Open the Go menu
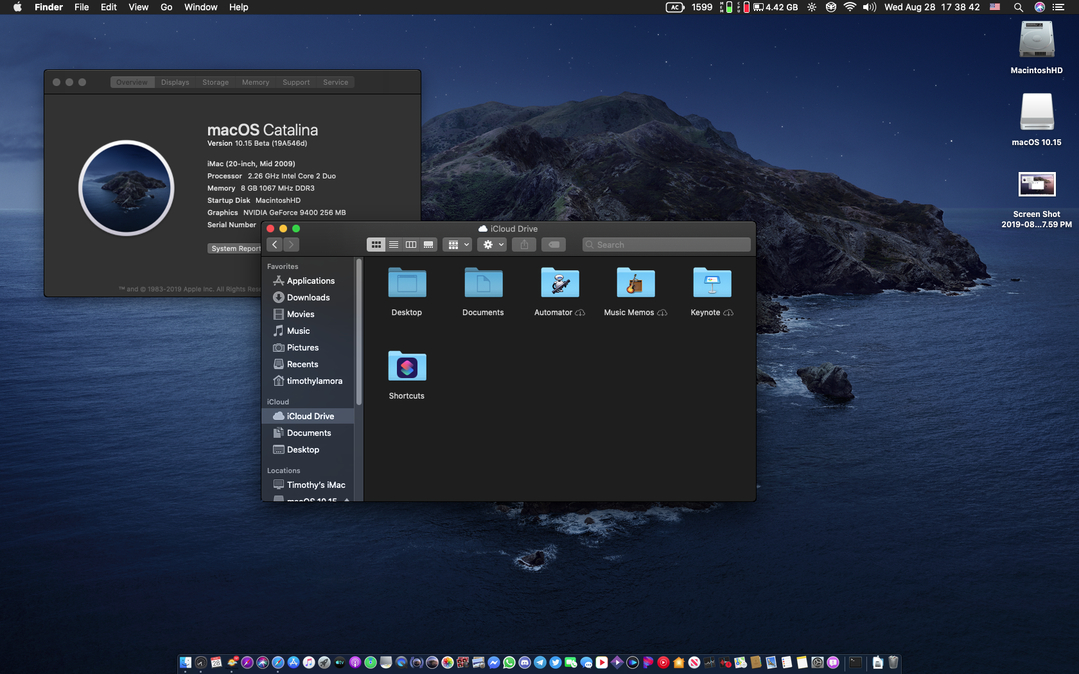 tap(166, 7)
